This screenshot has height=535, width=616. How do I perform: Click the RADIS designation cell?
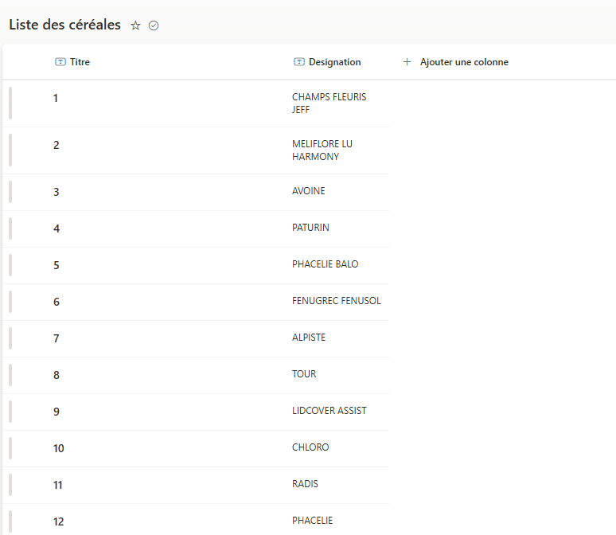(305, 484)
